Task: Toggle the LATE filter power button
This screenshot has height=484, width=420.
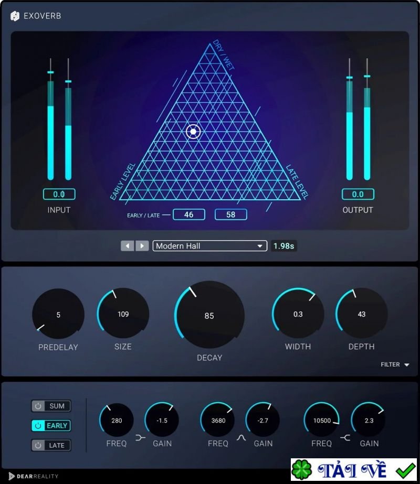Action: (x=38, y=445)
